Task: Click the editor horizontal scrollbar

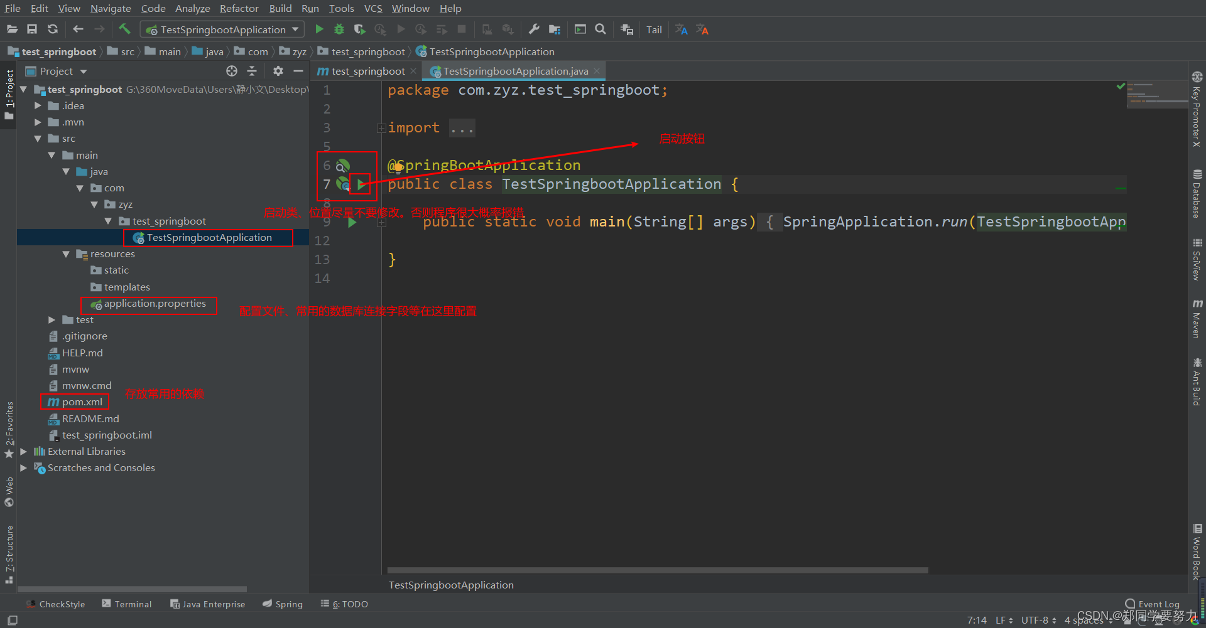Action: pyautogui.click(x=658, y=570)
